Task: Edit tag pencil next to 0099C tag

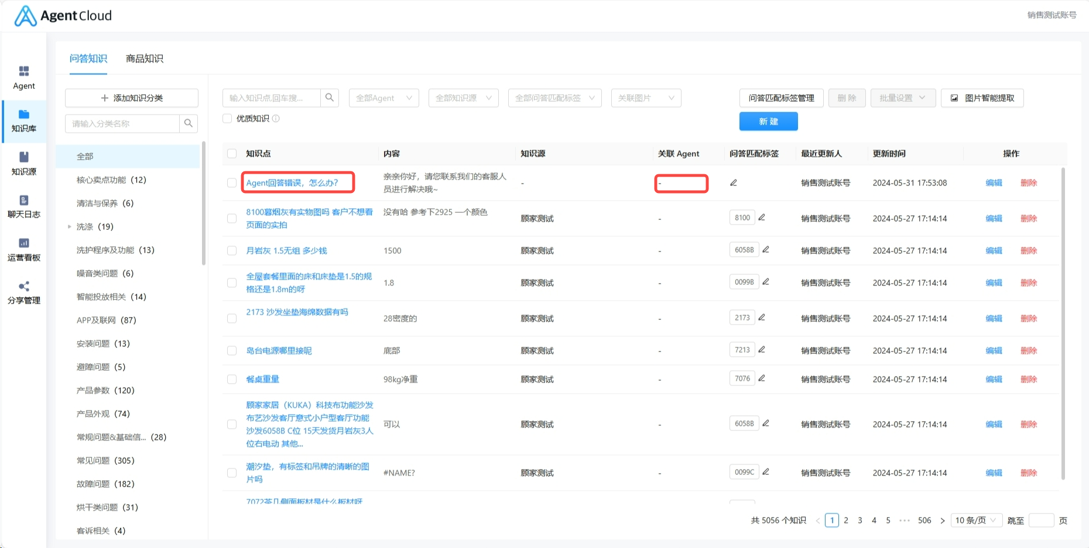Action: click(766, 472)
